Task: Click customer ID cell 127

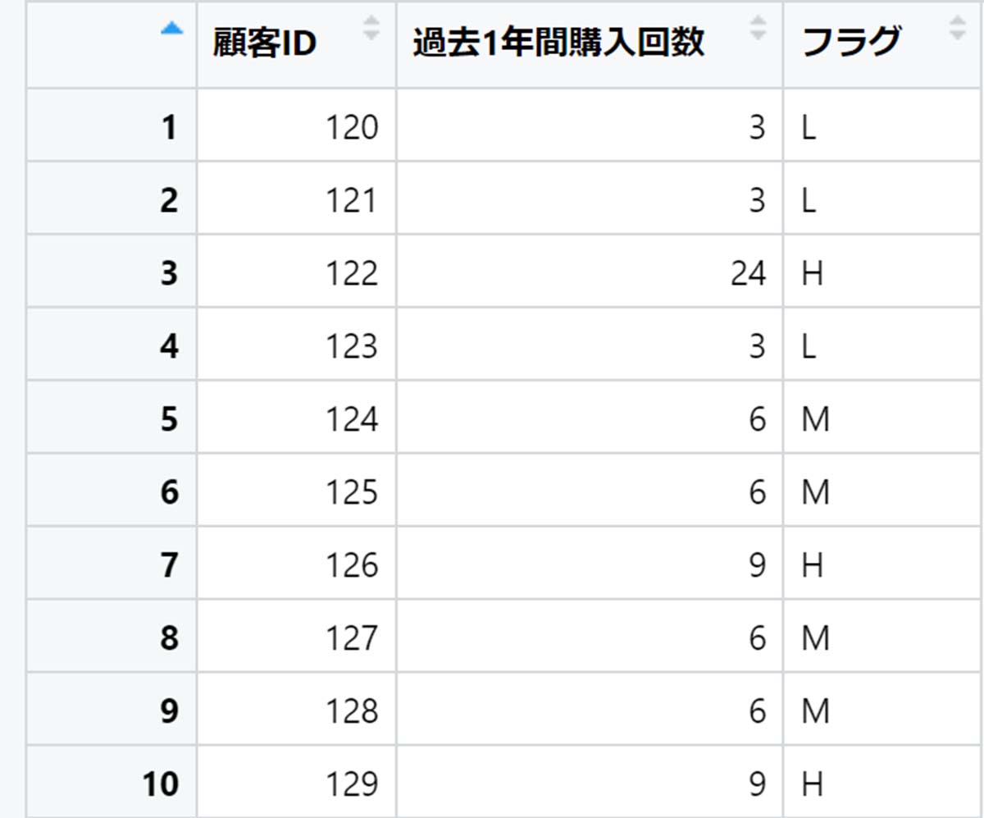Action: (296, 637)
